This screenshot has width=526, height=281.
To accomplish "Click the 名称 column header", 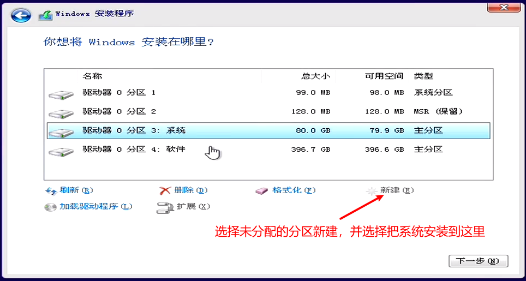I will [92, 76].
